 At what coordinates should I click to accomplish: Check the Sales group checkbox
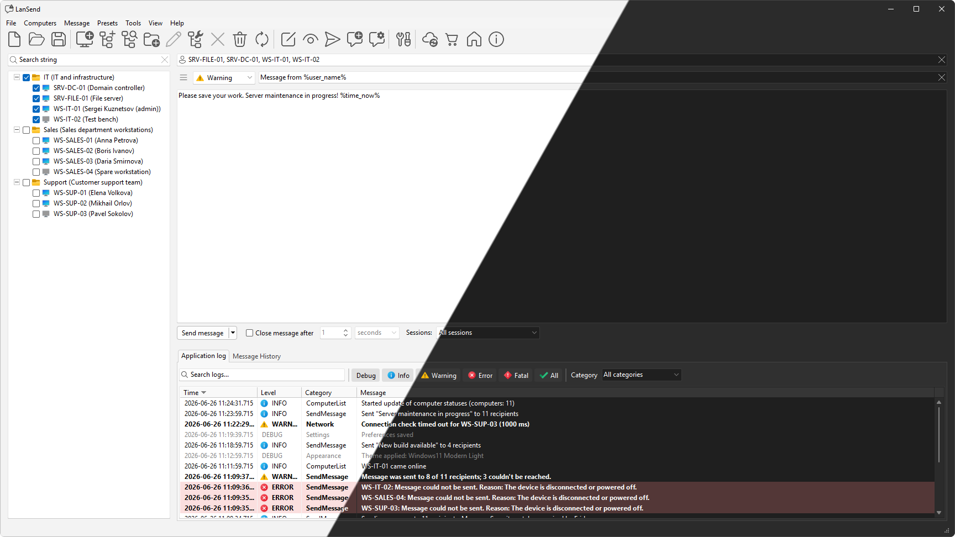coord(26,130)
